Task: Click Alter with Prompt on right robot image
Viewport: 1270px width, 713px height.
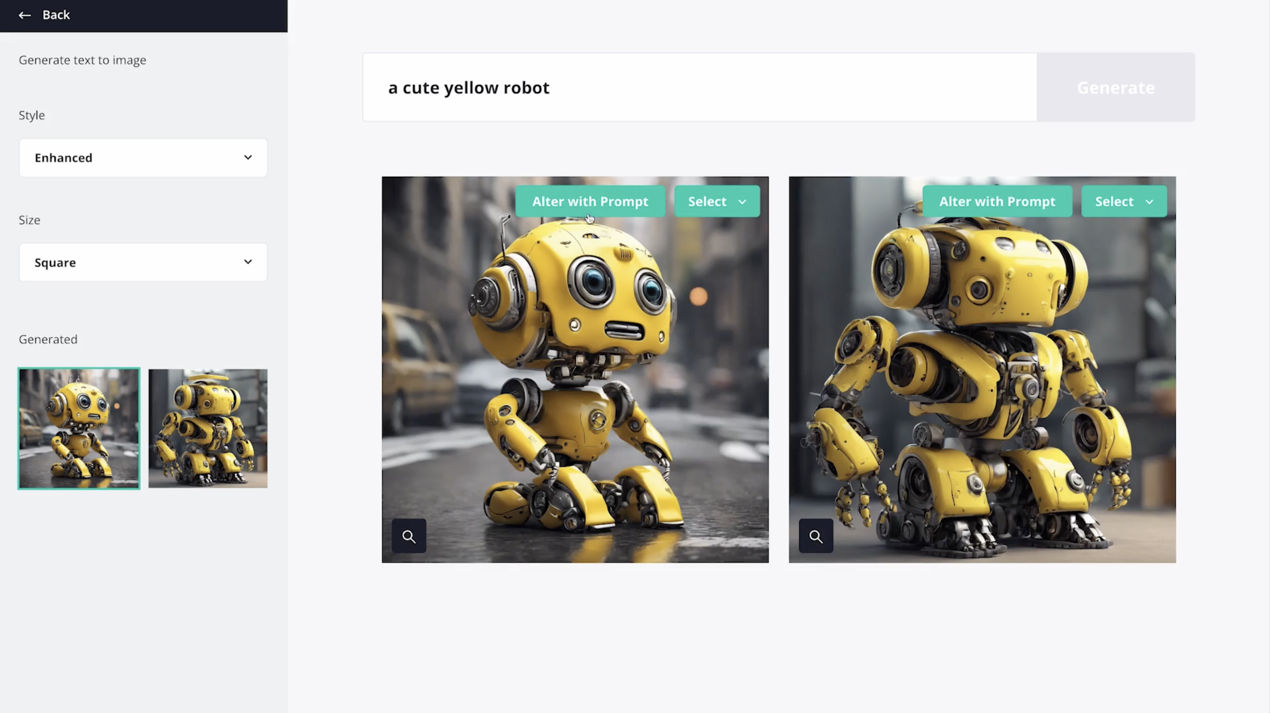Action: pyautogui.click(x=997, y=202)
